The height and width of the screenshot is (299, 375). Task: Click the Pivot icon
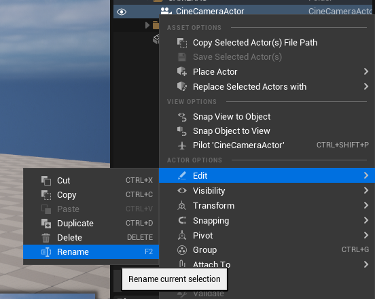182,235
